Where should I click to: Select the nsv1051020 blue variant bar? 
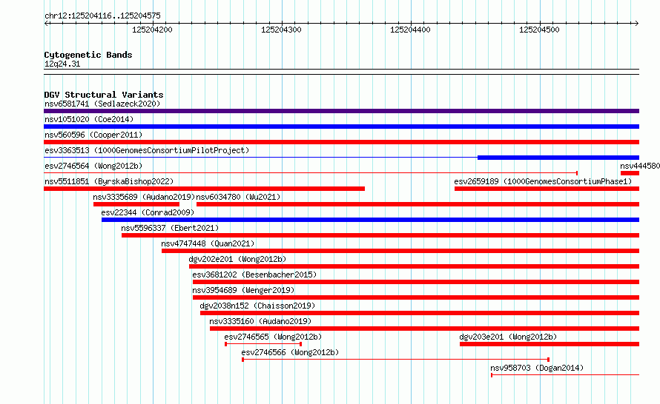point(341,127)
